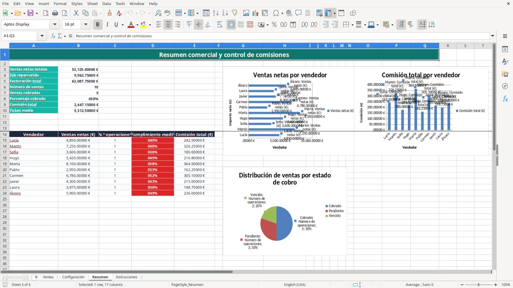This screenshot has height=288, width=513.
Task: Open the Format menu
Action: click(60, 3)
